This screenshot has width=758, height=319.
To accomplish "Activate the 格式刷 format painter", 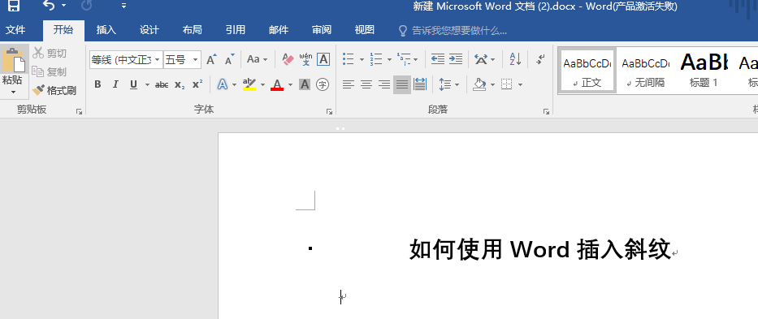I will click(54, 90).
